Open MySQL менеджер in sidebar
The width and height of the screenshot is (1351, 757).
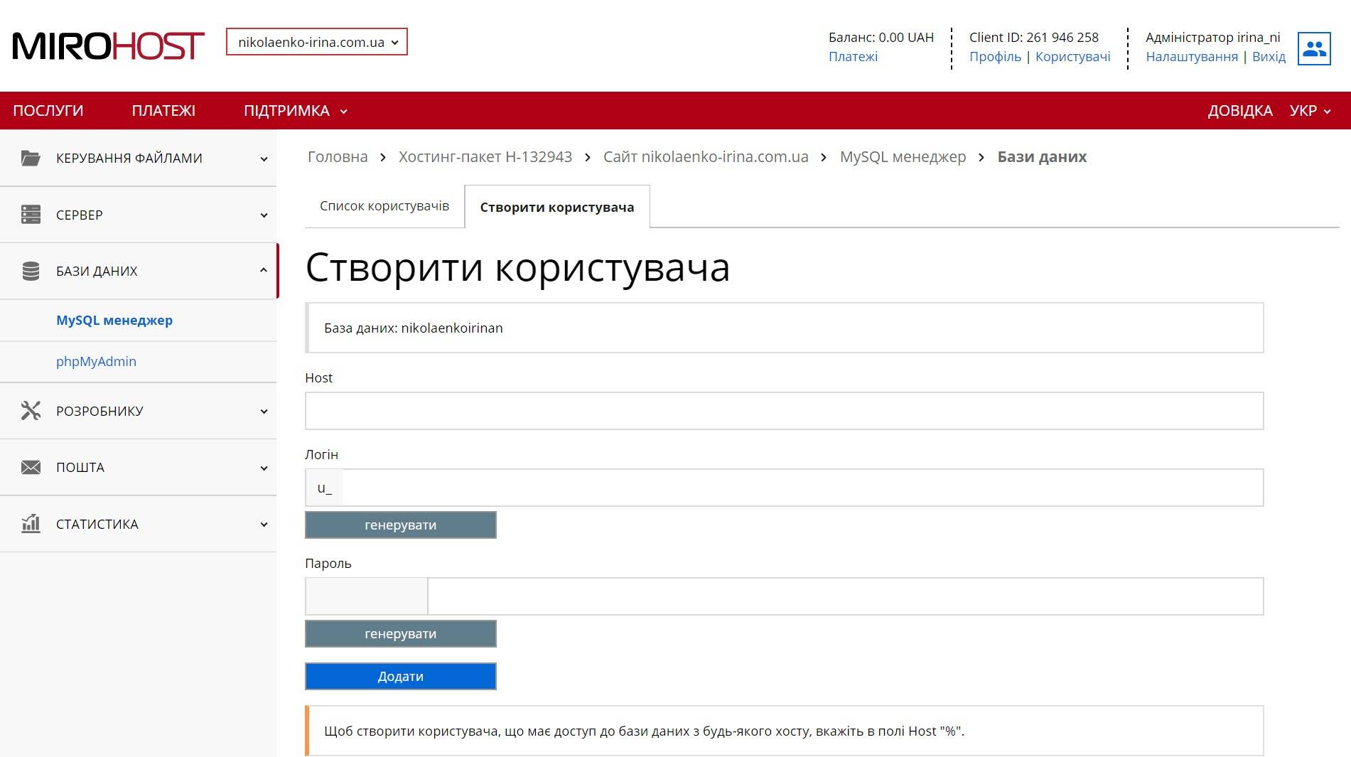tap(114, 321)
